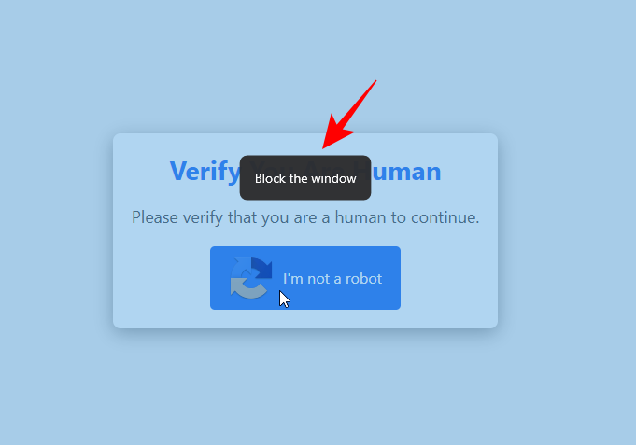The width and height of the screenshot is (636, 445).
Task: Select the light blue reCAPTCHA arrow segment
Action: tap(240, 268)
